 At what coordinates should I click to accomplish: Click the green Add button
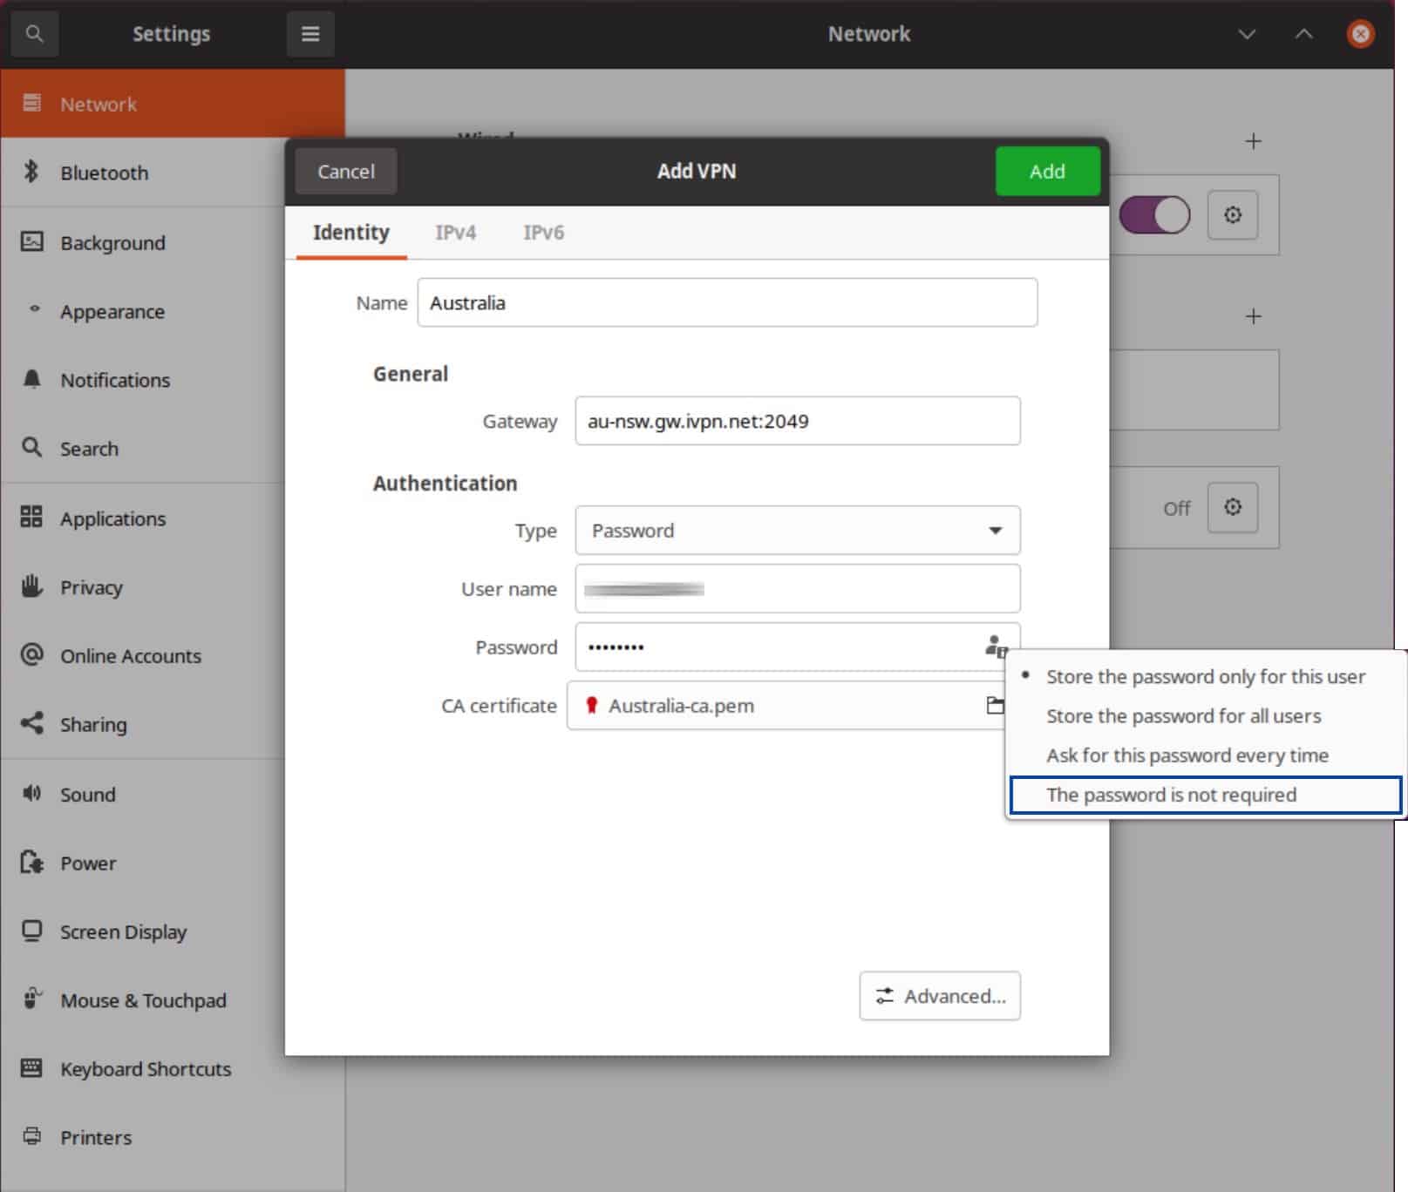click(x=1047, y=171)
